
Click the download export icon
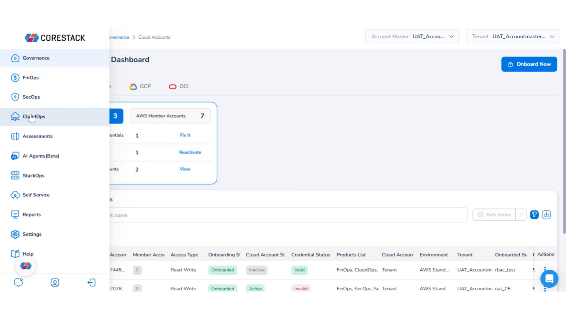point(546,215)
